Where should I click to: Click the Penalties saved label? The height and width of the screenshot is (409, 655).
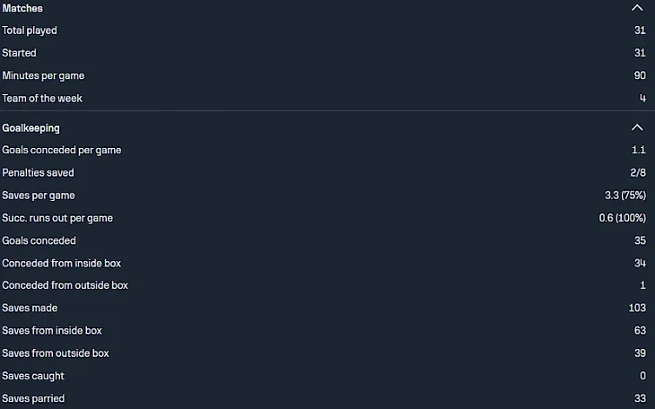tap(39, 172)
